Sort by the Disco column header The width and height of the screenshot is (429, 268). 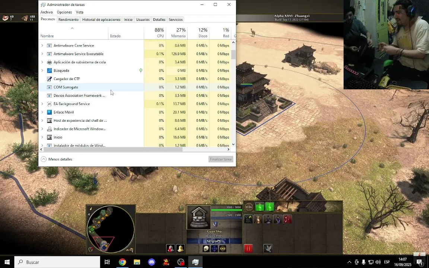(198, 33)
